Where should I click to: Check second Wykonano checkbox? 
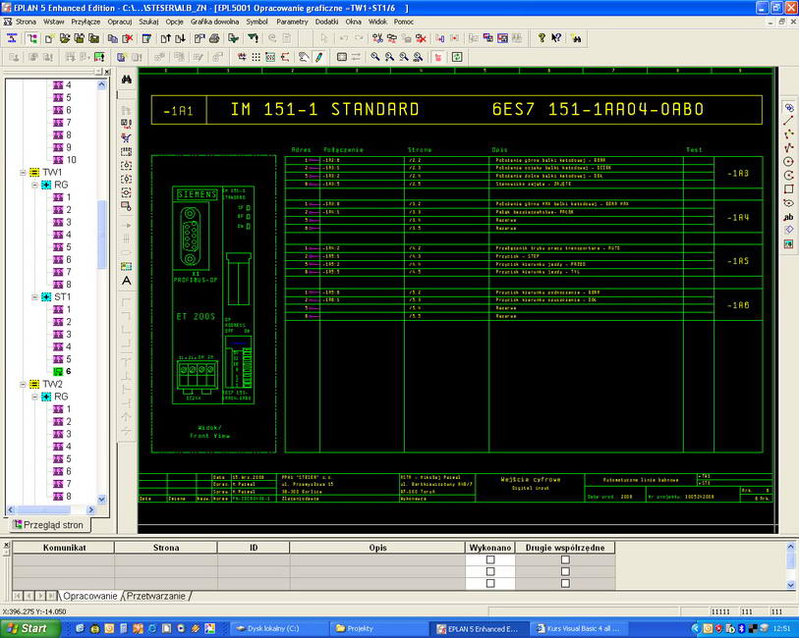[490, 571]
